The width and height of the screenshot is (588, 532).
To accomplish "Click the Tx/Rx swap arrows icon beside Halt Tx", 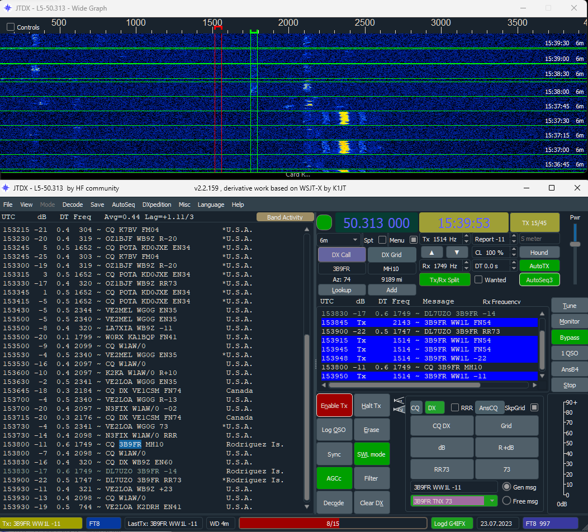I will (399, 405).
